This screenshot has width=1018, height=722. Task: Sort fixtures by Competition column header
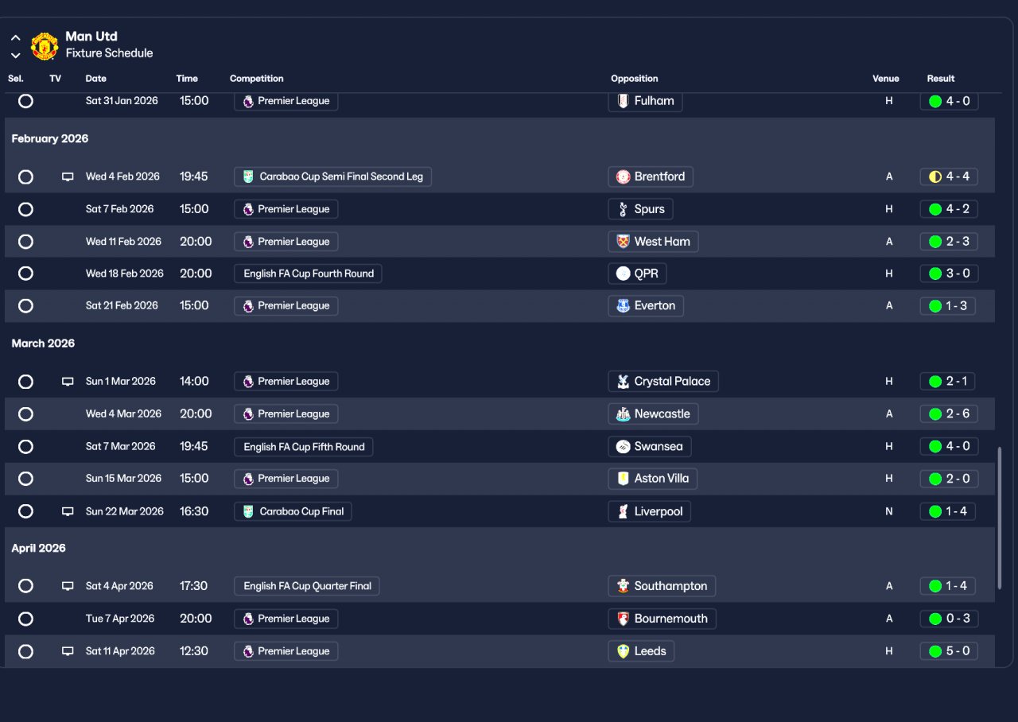click(x=257, y=79)
